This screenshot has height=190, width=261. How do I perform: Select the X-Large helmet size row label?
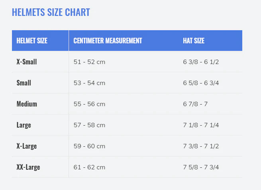[27, 146]
